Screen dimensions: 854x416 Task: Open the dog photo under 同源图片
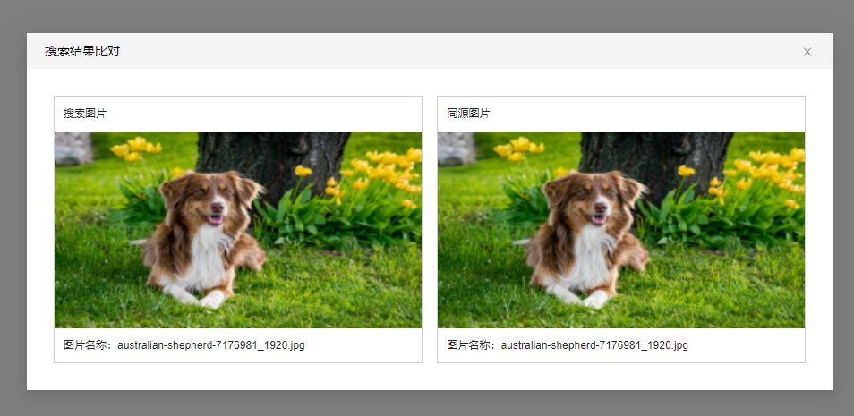[x=621, y=230]
